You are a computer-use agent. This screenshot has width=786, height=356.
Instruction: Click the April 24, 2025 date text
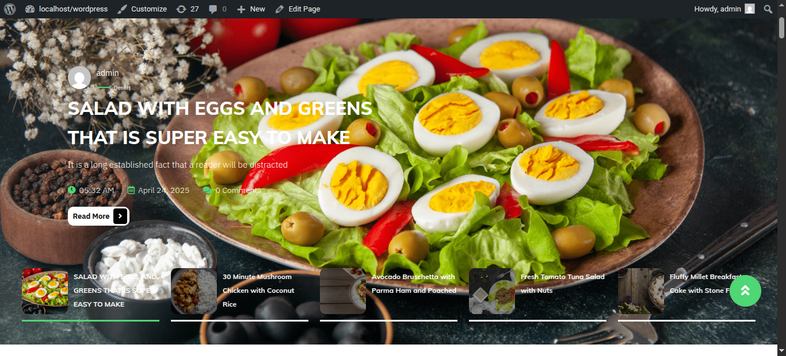pyautogui.click(x=163, y=190)
